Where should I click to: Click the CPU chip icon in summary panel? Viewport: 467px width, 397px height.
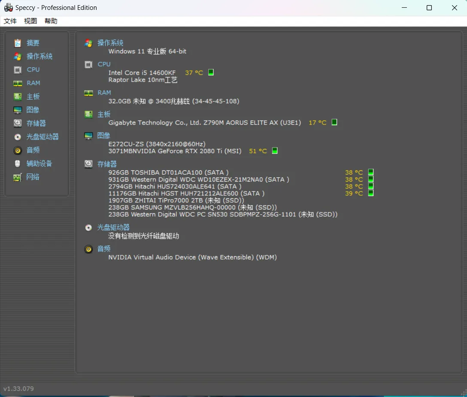tap(88, 64)
